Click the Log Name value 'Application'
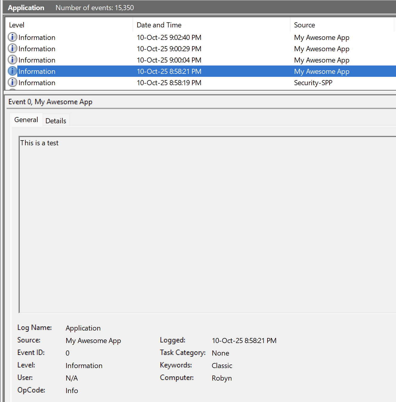The width and height of the screenshot is (396, 402). (x=83, y=328)
